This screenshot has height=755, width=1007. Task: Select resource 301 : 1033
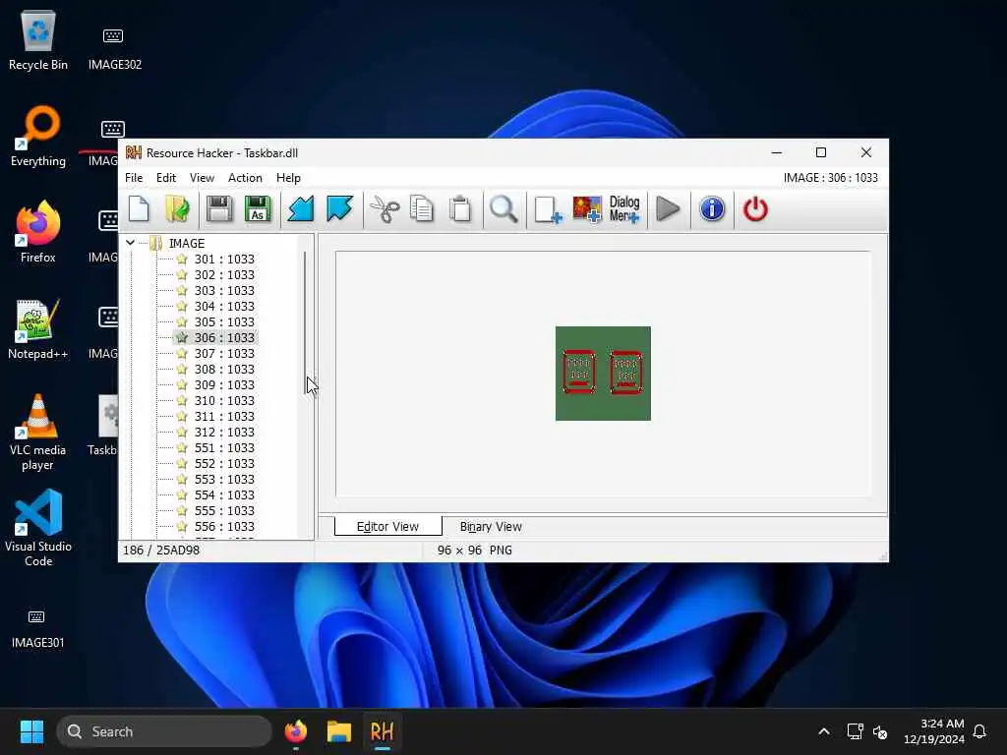(224, 260)
